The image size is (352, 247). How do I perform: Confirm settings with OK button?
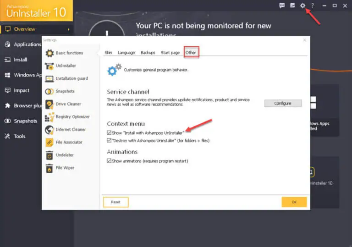[294, 202]
